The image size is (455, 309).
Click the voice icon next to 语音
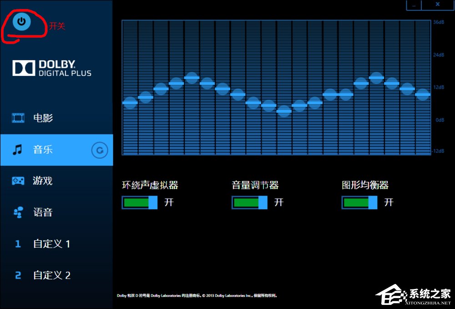pyautogui.click(x=17, y=212)
